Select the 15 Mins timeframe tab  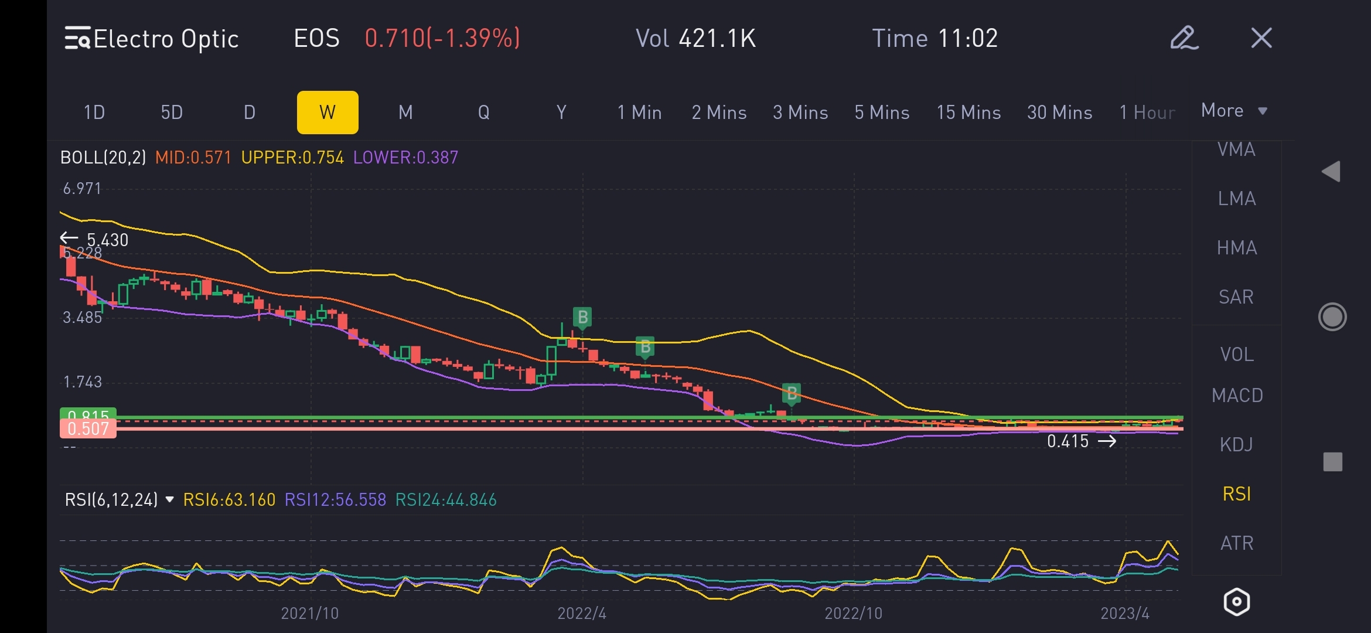coord(968,113)
